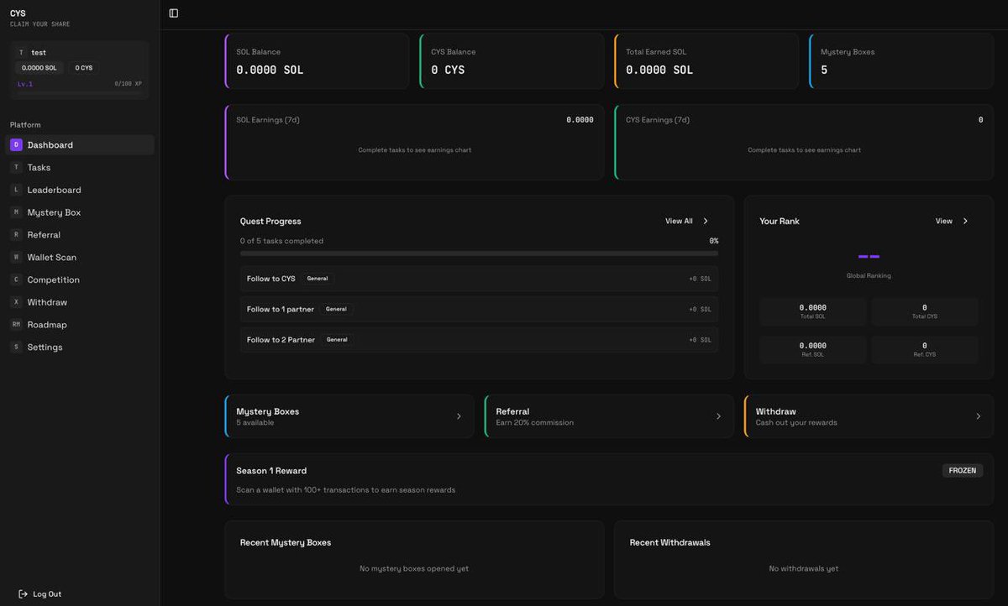Click the Total Earned SOL card

click(x=706, y=61)
